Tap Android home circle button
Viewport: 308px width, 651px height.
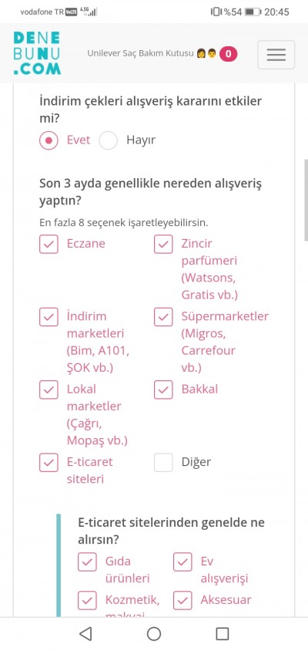(154, 633)
